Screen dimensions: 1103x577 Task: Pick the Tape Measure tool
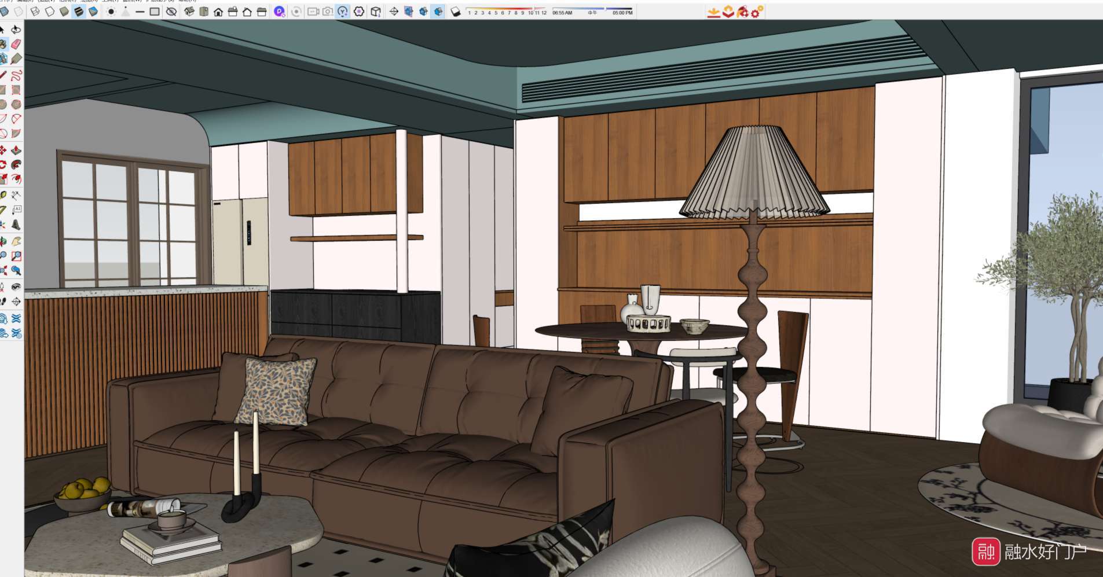(3, 195)
